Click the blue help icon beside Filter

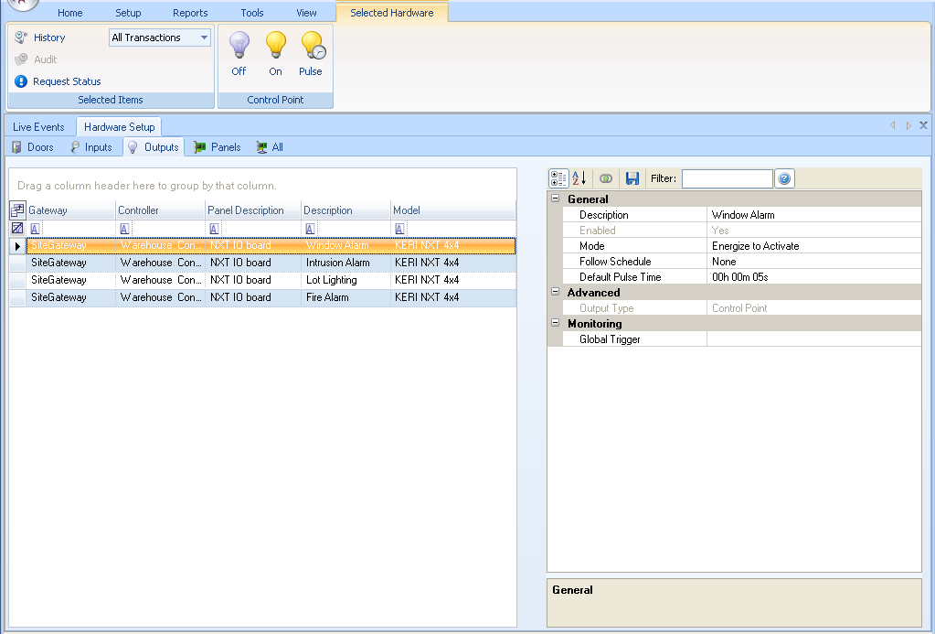(x=784, y=178)
